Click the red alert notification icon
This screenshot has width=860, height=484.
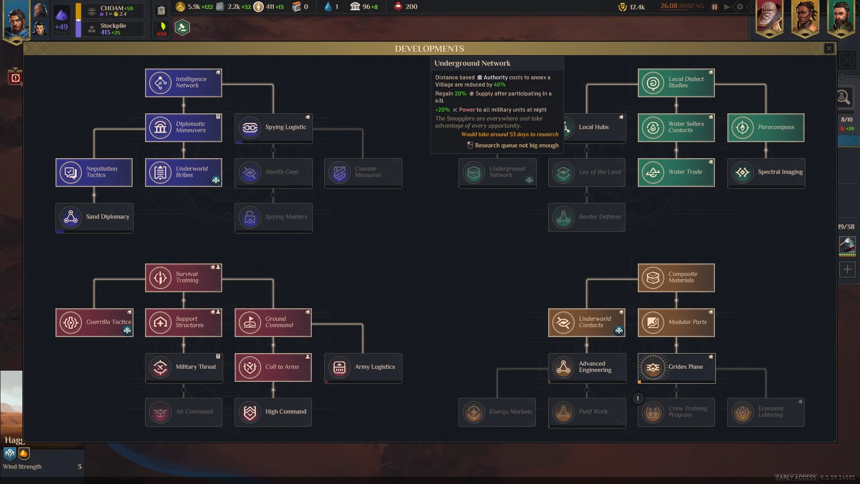15,78
